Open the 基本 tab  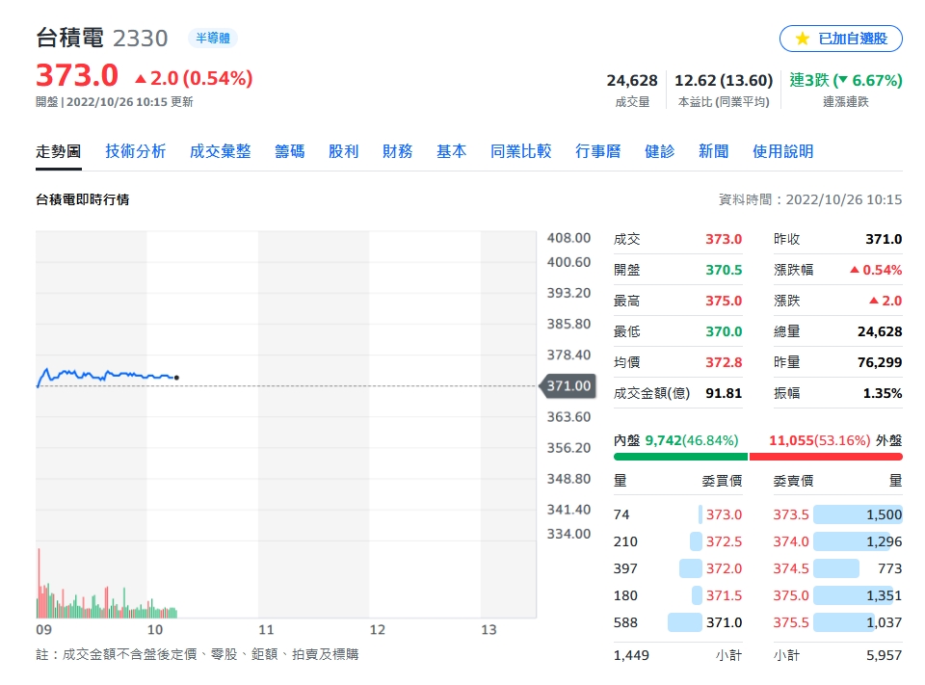point(451,151)
